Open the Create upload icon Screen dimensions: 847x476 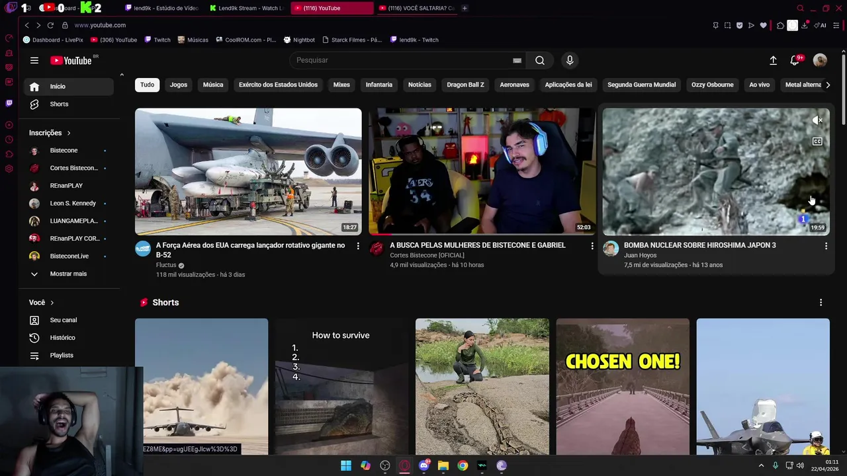coord(773,60)
